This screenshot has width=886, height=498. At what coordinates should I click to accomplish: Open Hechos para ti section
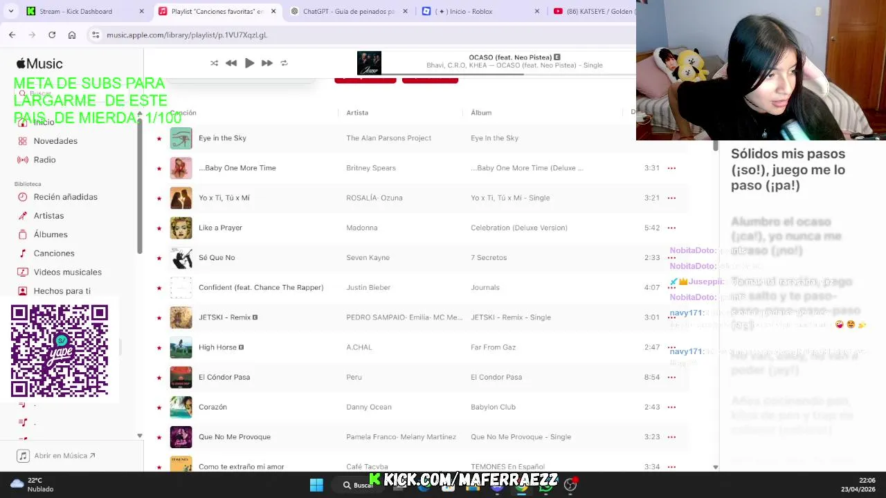pyautogui.click(x=62, y=291)
